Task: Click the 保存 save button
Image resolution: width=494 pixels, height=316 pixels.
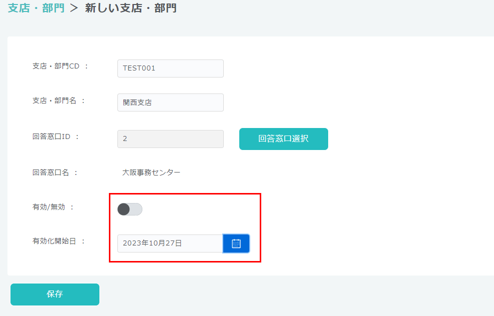Action: pos(55,294)
